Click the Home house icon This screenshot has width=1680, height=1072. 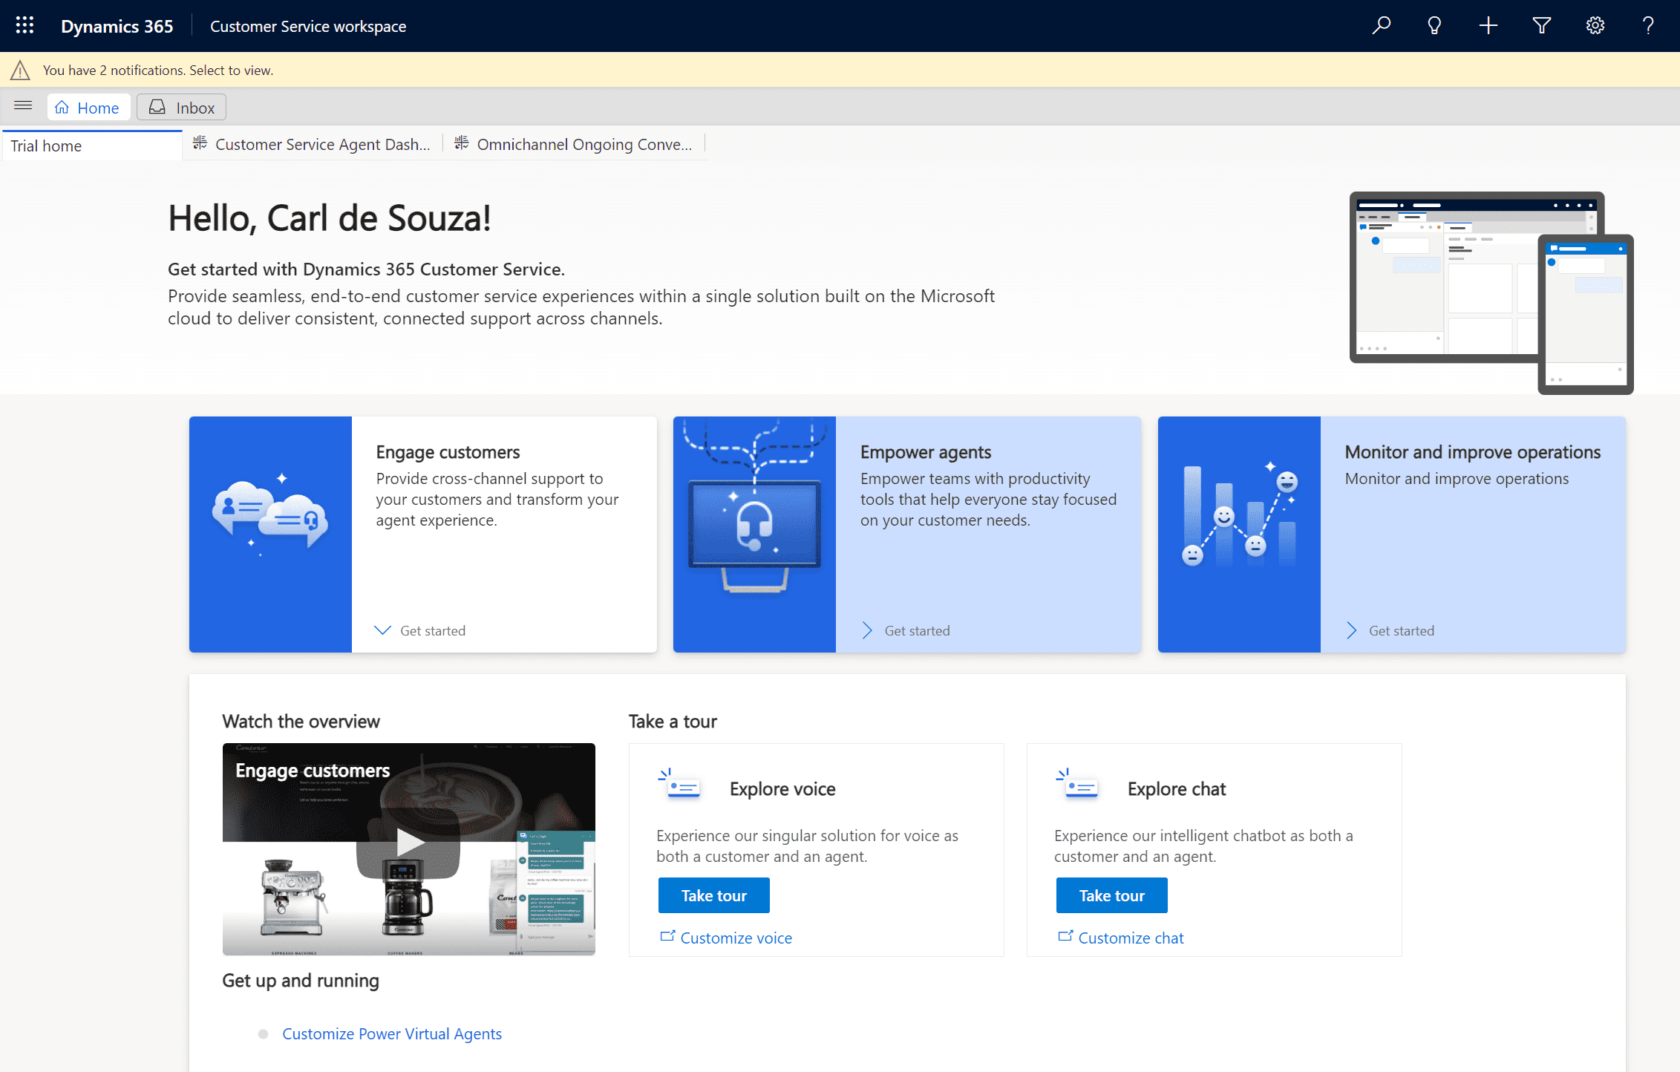pyautogui.click(x=62, y=108)
